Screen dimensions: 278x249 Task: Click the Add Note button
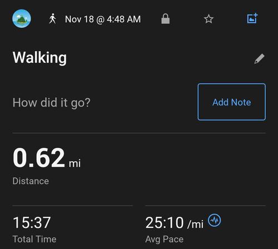point(232,102)
